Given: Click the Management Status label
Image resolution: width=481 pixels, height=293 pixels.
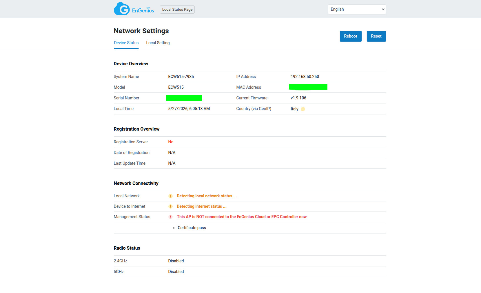Looking at the screenshot, I should click(x=132, y=217).
